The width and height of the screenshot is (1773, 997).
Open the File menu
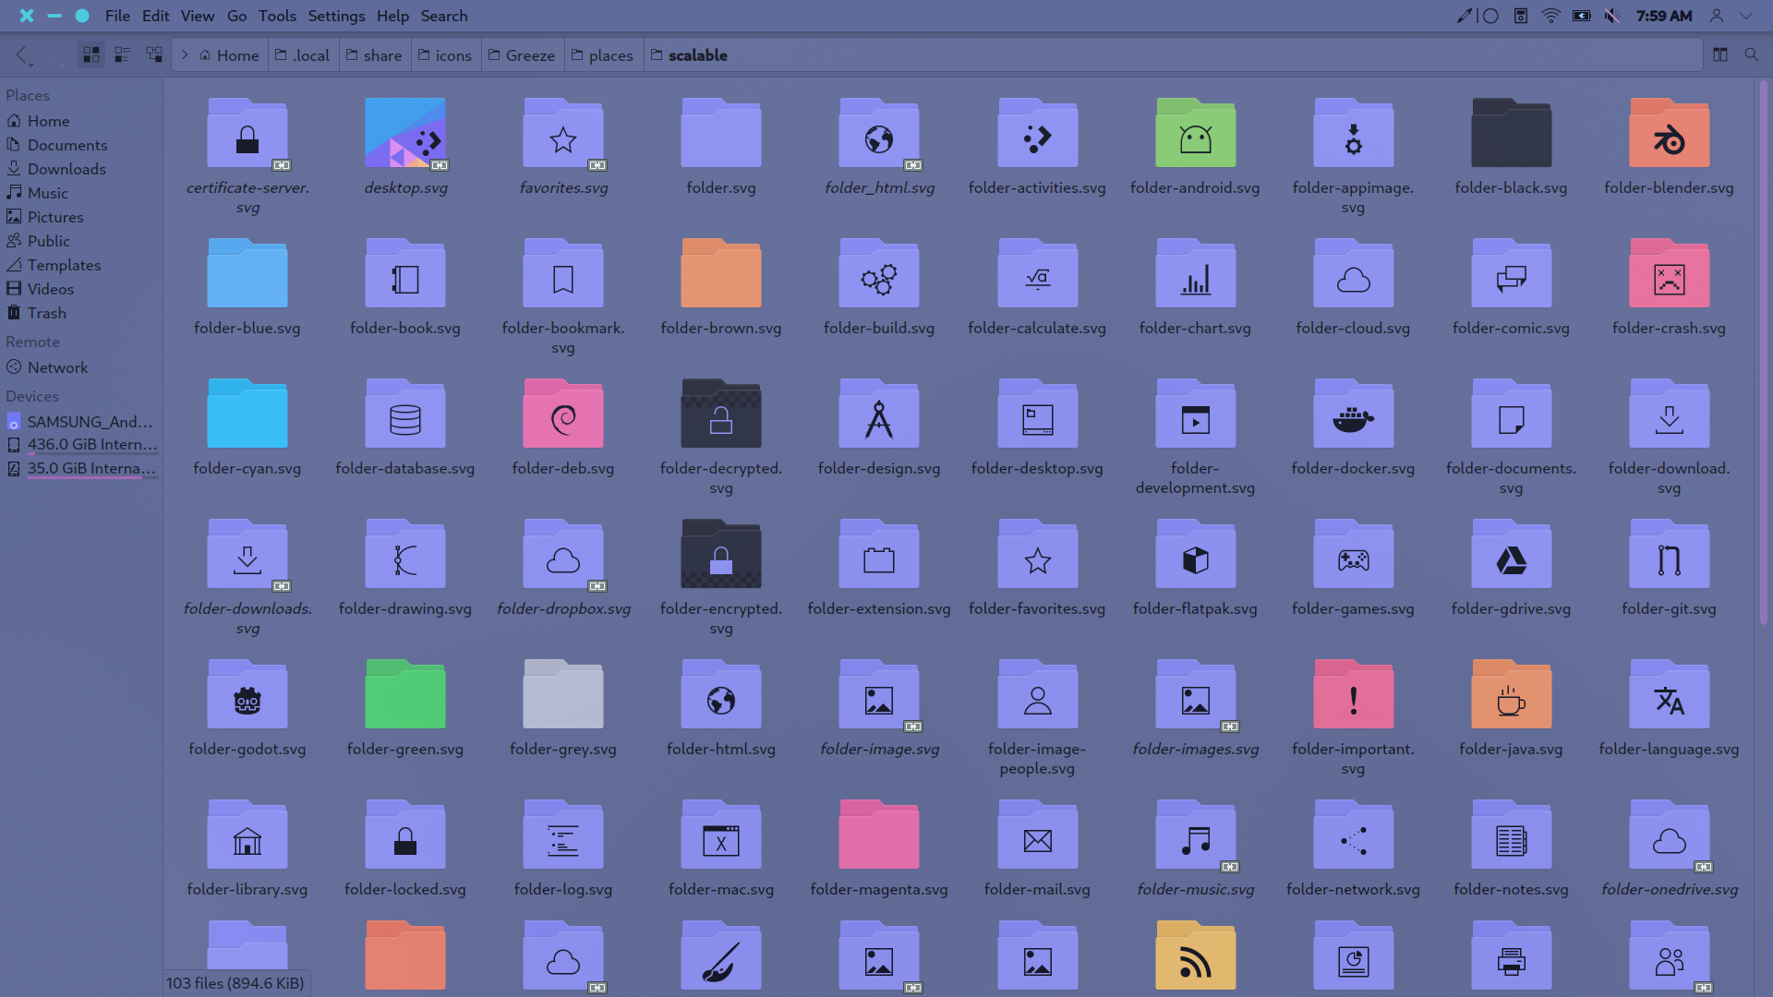[x=117, y=16]
